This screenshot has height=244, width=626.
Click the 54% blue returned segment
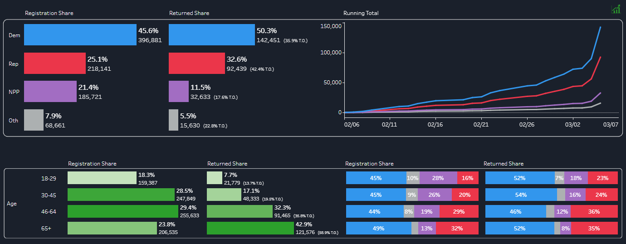(x=521, y=195)
